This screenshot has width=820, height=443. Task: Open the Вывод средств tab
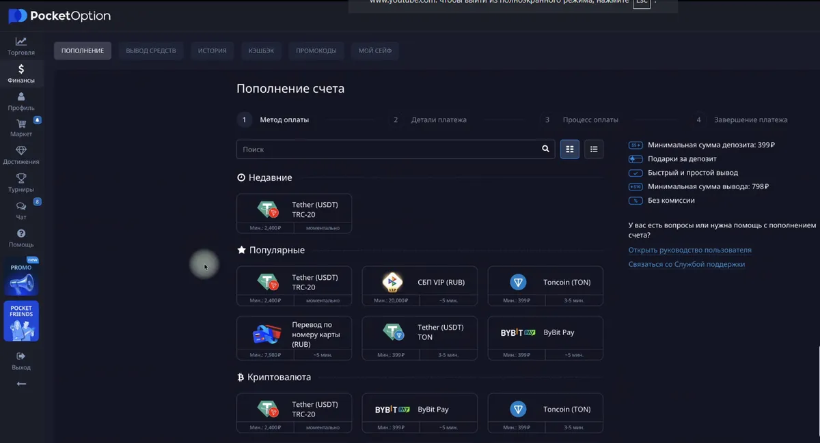150,50
